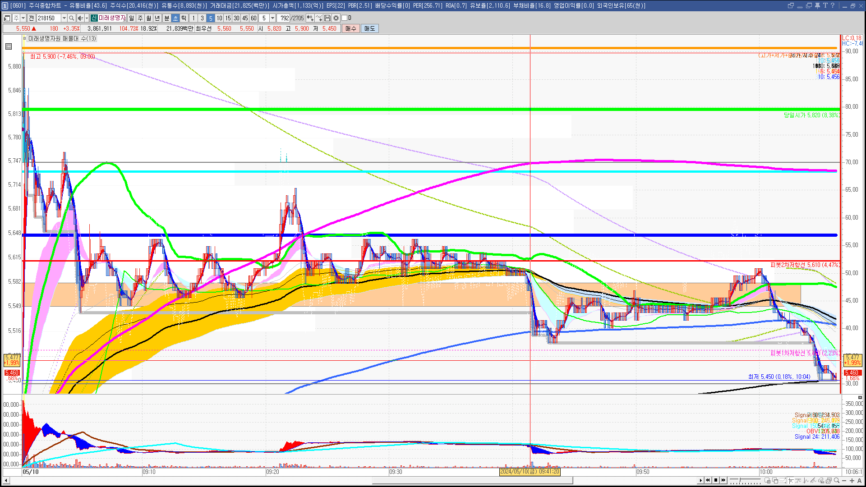The width and height of the screenshot is (866, 487).
Task: Click the 매도 sell button
Action: [x=370, y=28]
